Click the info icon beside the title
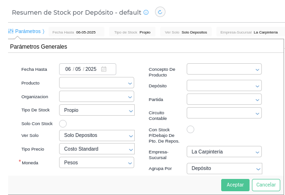285x195 pixels. [x=146, y=12]
